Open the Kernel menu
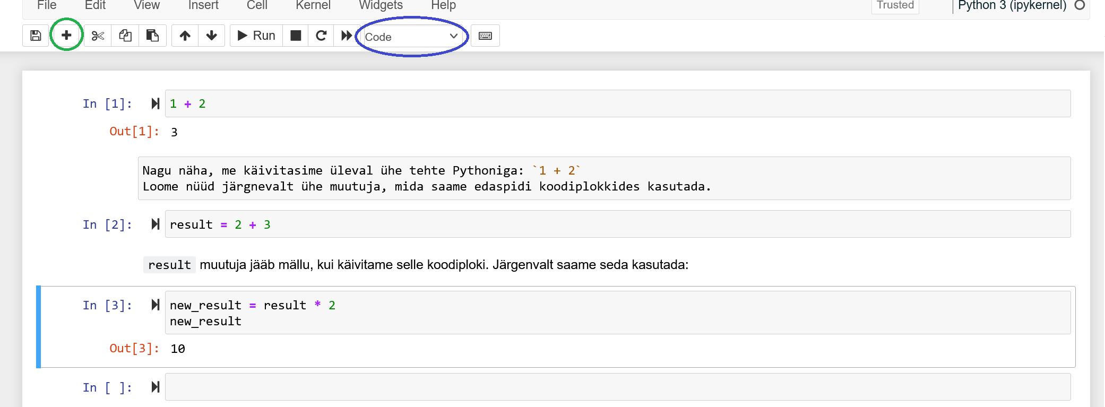This screenshot has width=1105, height=407. click(313, 5)
